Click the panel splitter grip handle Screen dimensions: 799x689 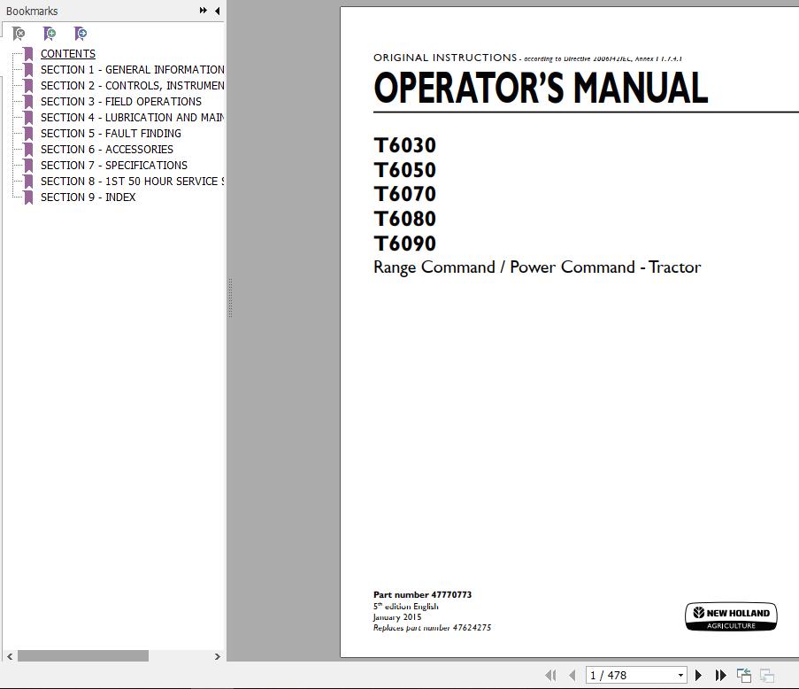tap(230, 298)
